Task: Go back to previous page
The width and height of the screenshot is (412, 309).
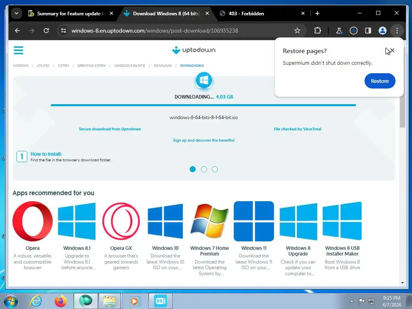Action: click(17, 31)
